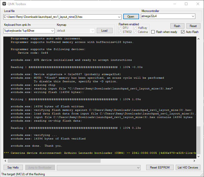Open the Keymap default dropdown
The width and height of the screenshot is (204, 177).
pyautogui.click(x=93, y=31)
